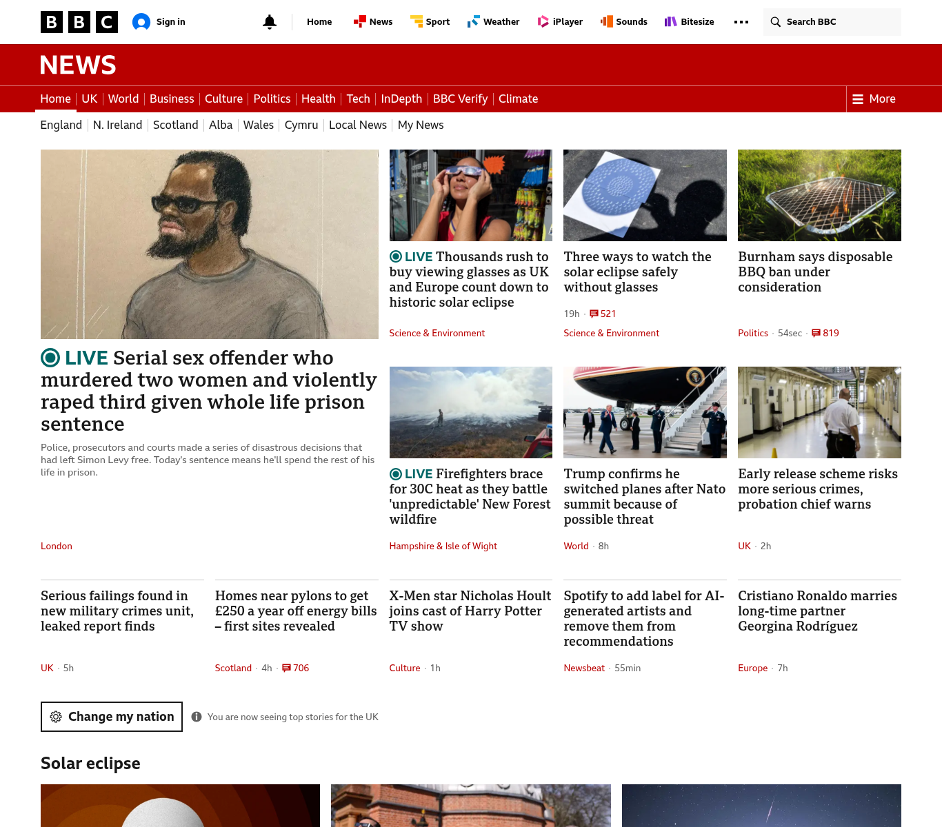Click the gear icon on Change my nation
942x827 pixels.
[56, 717]
